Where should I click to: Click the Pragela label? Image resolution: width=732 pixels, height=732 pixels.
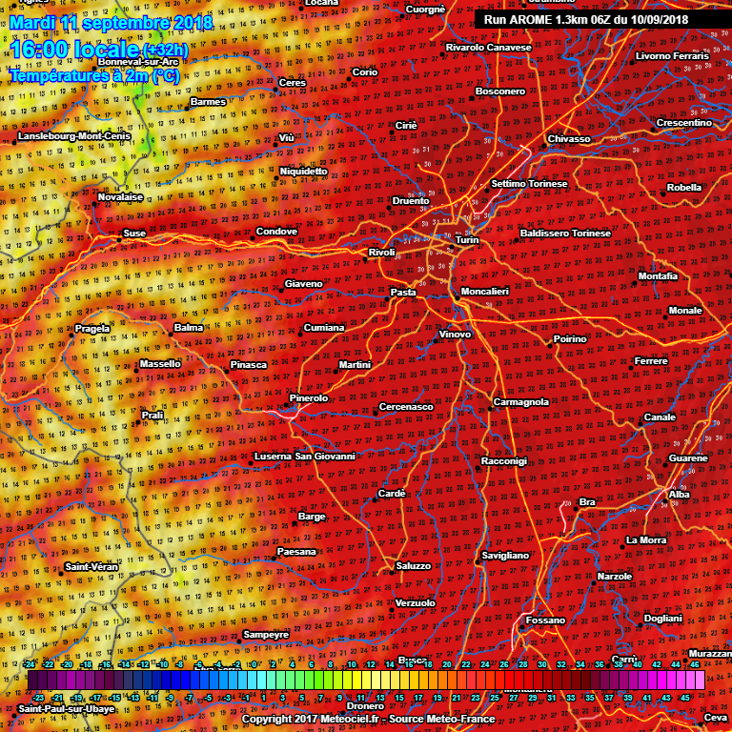(92, 329)
